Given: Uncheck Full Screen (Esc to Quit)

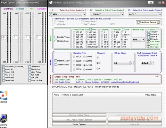Looking at the screenshot, I should (x=4, y=67).
